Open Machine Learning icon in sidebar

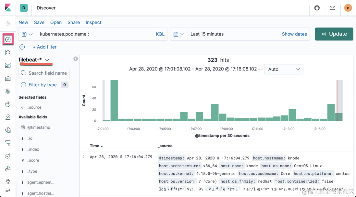pos(8,104)
